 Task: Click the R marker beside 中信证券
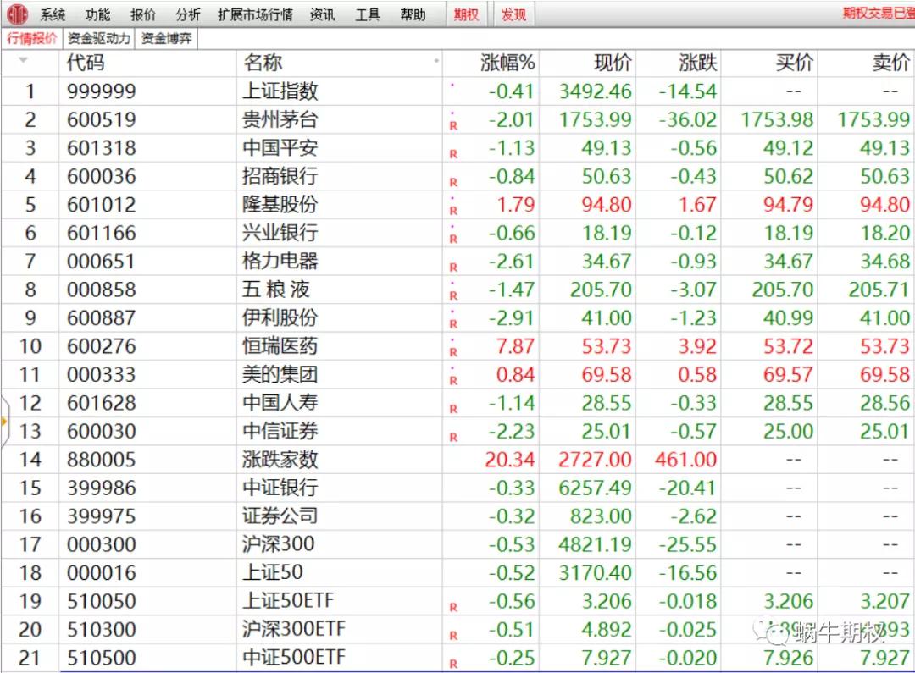point(453,437)
